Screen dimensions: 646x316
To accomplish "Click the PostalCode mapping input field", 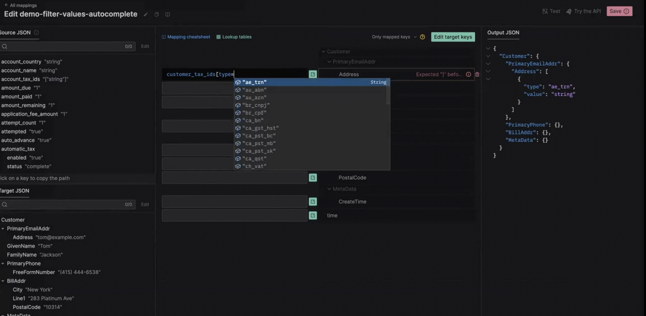I will 235,178.
